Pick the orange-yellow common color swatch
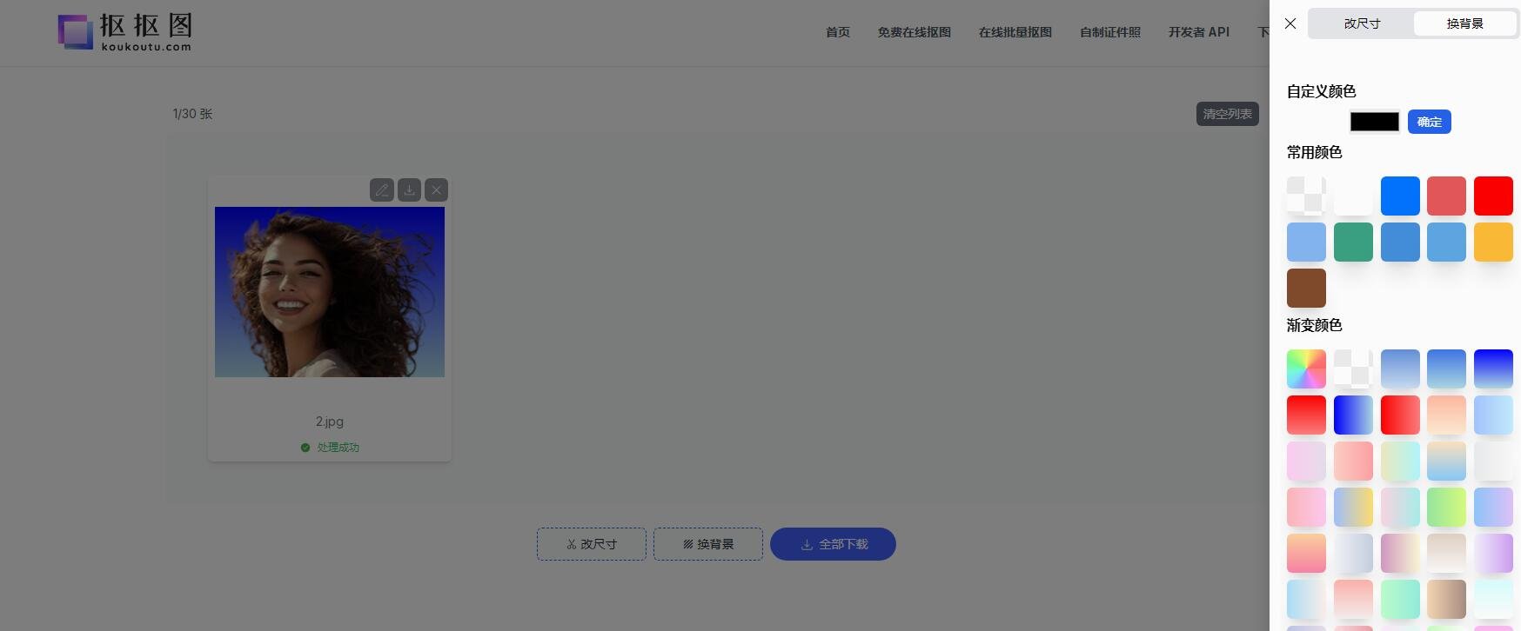Screen dimensions: 1521x631 pos(1493,242)
